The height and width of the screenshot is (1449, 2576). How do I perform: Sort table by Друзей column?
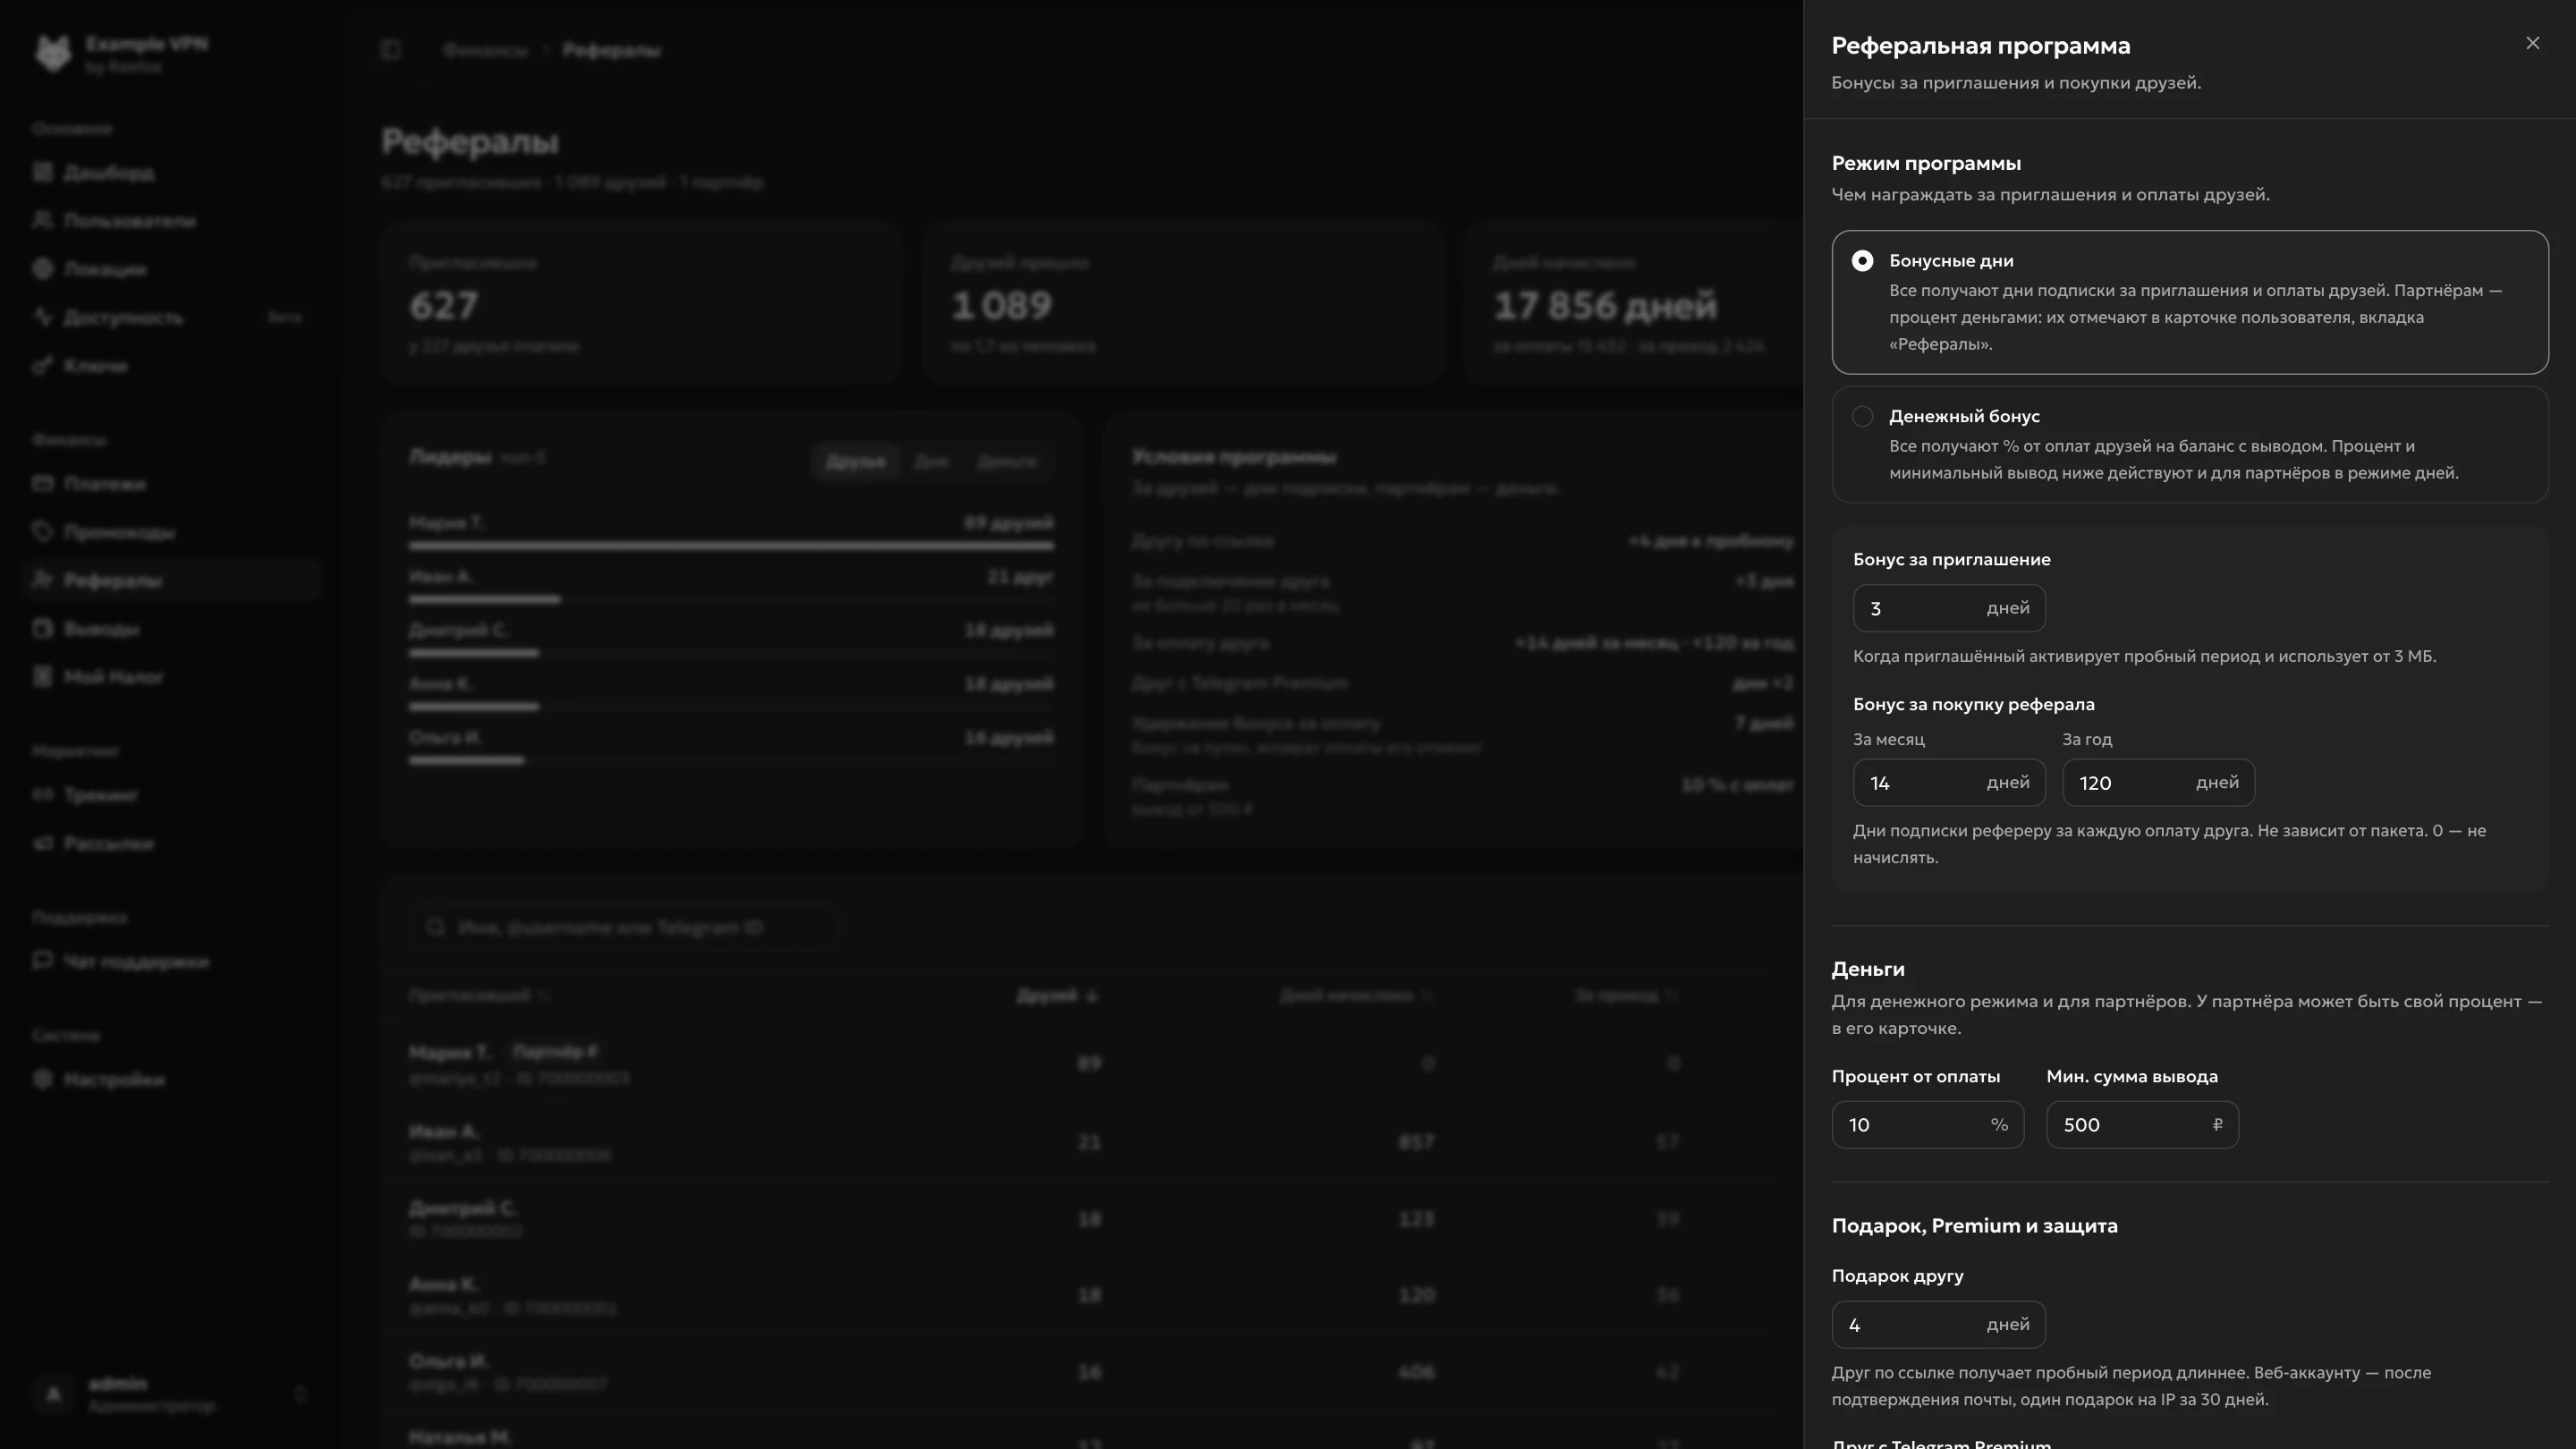pyautogui.click(x=1057, y=995)
